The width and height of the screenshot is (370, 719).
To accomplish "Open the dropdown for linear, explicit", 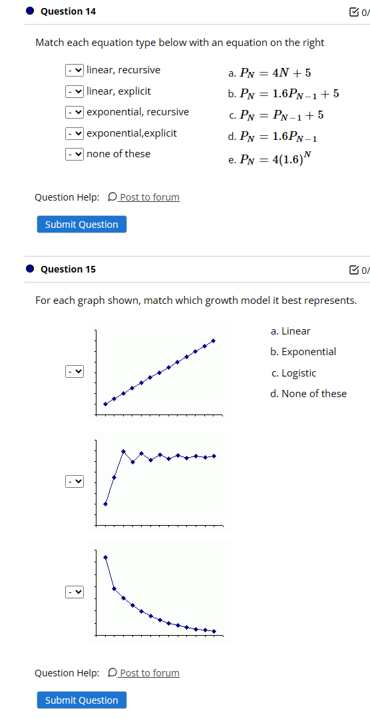I will 74,91.
